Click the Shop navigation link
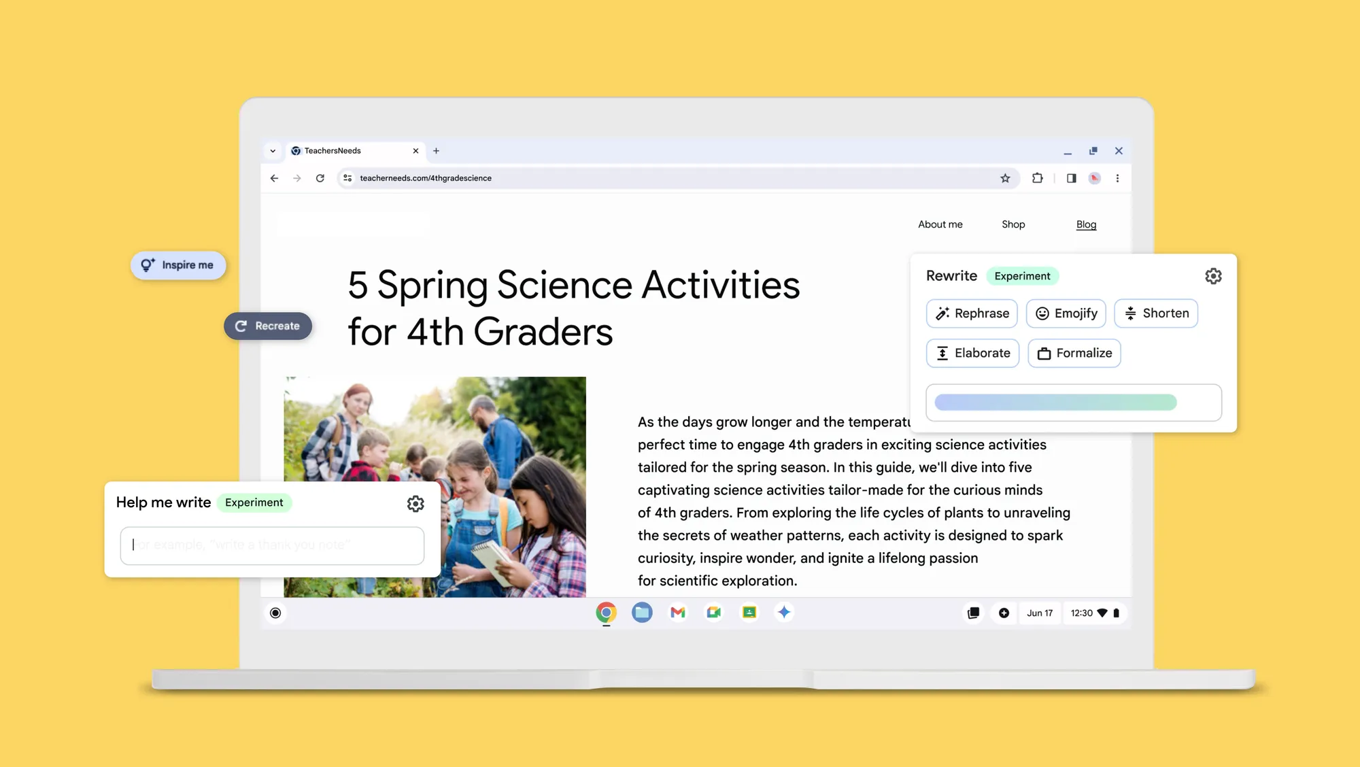The width and height of the screenshot is (1360, 767). (1013, 223)
